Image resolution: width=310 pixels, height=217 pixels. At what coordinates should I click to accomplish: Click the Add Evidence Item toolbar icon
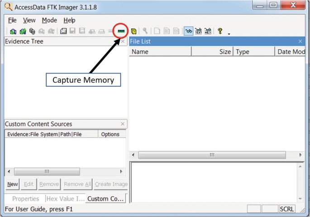pyautogui.click(x=13, y=31)
